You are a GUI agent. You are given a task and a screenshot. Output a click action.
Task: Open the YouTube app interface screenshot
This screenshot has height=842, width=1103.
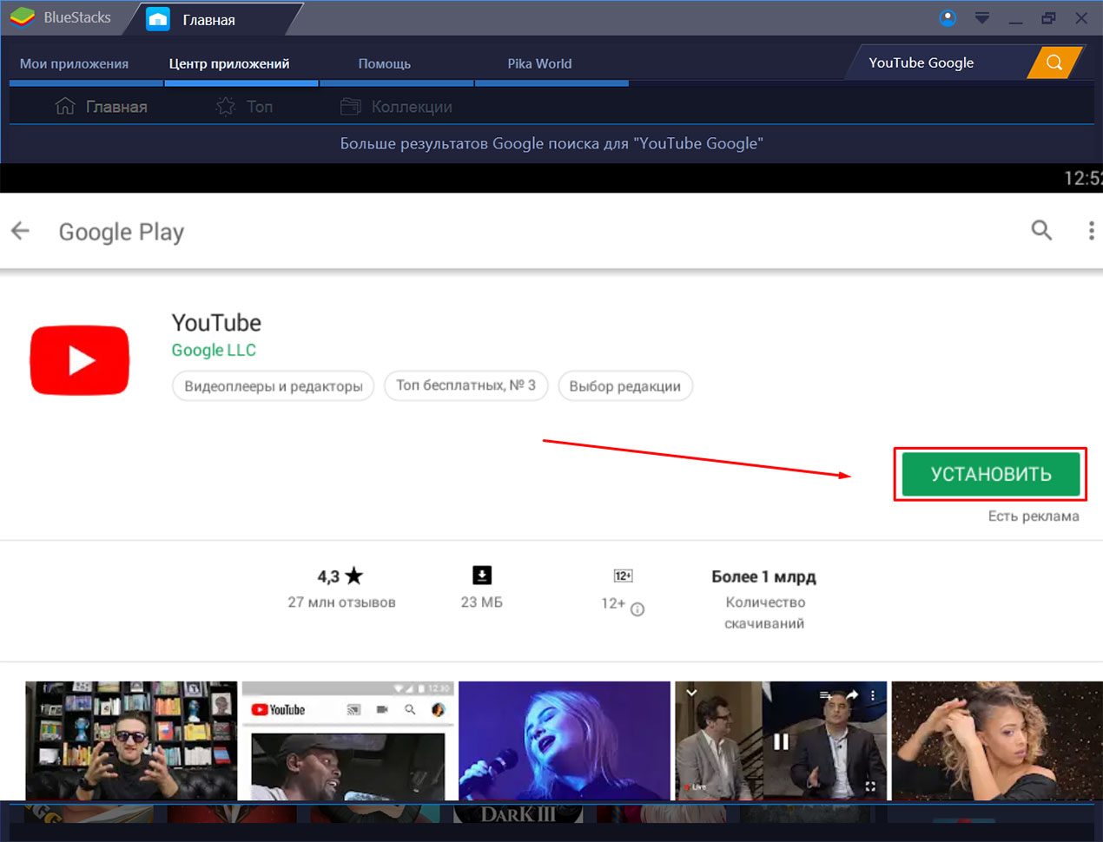[347, 740]
